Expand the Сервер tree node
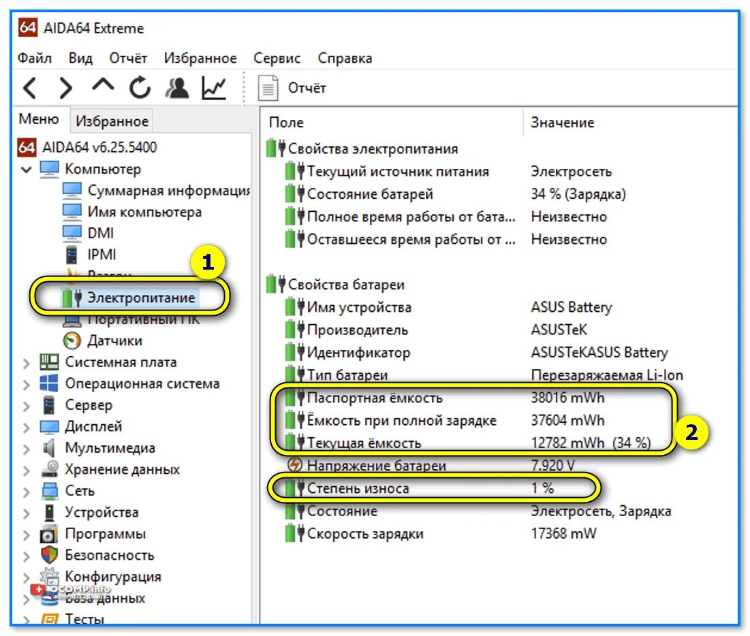 click(x=27, y=407)
